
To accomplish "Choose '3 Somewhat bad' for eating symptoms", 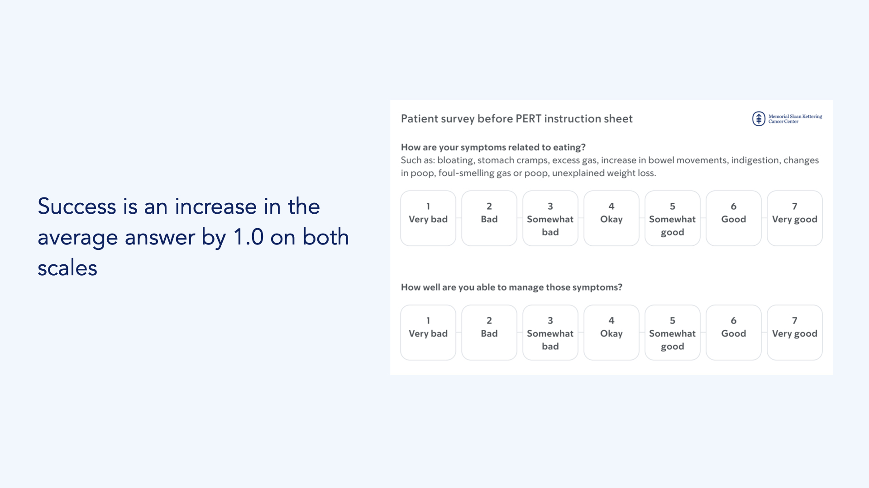I will pyautogui.click(x=550, y=218).
